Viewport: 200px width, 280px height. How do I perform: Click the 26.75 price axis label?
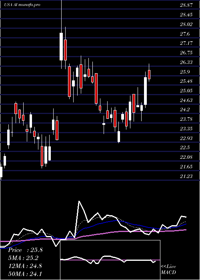click(x=186, y=53)
